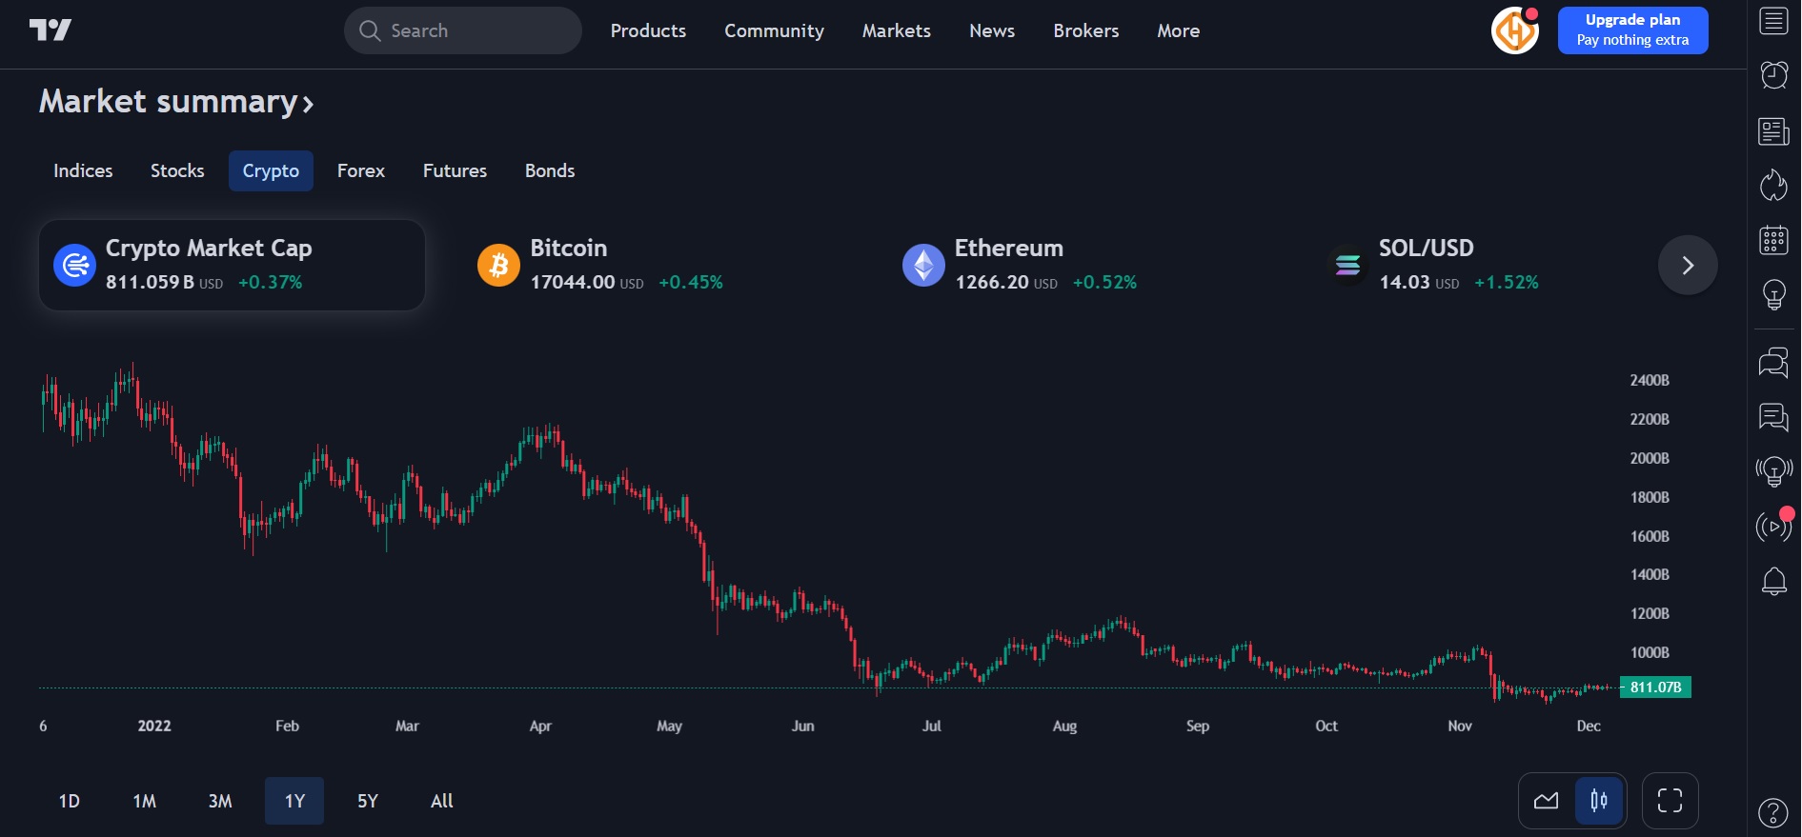Open the News menu
The image size is (1802, 837).
(992, 30)
